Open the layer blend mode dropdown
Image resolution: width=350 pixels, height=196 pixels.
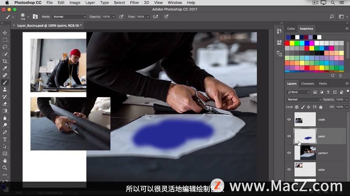(304, 100)
